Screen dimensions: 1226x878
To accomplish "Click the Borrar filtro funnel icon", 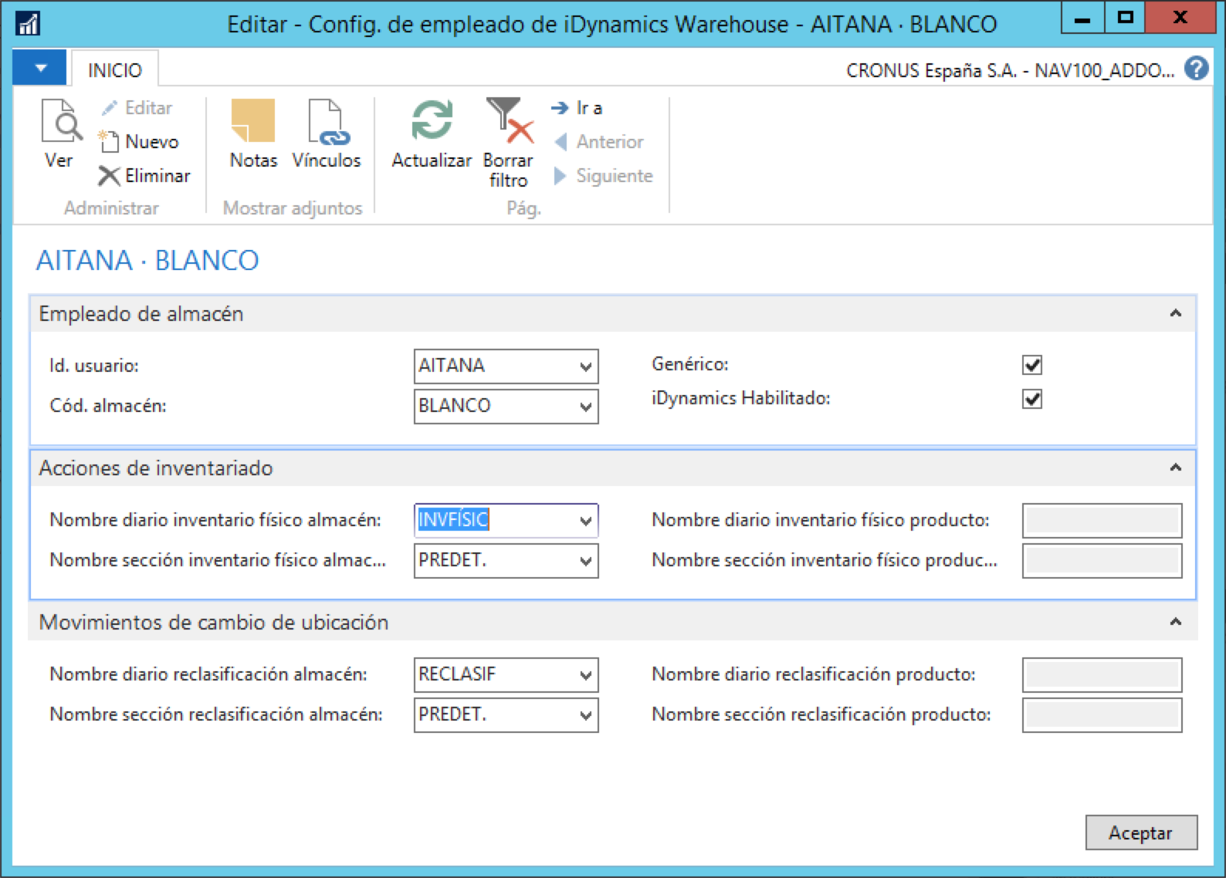I will pos(509,120).
